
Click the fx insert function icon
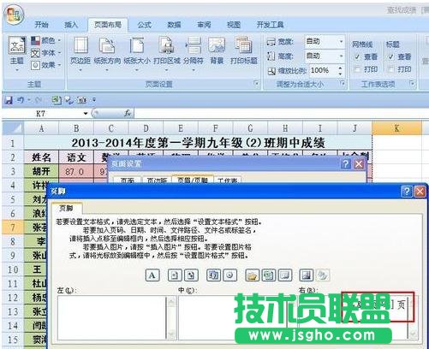[x=128, y=114]
